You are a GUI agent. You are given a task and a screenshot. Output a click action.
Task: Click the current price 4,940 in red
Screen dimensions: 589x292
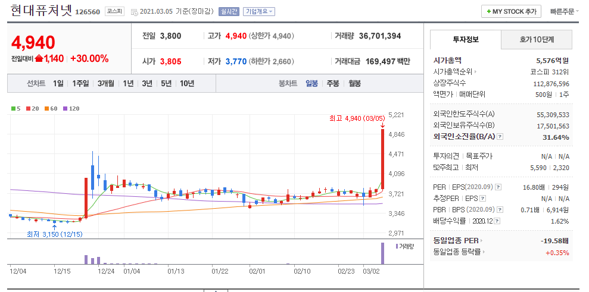tap(33, 42)
